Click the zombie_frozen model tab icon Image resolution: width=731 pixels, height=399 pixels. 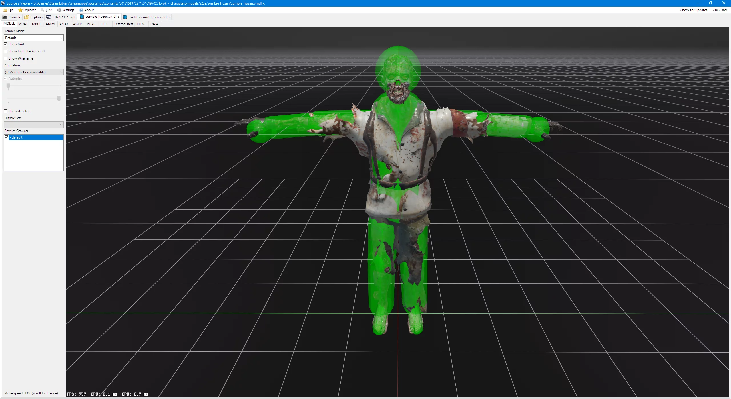point(82,17)
